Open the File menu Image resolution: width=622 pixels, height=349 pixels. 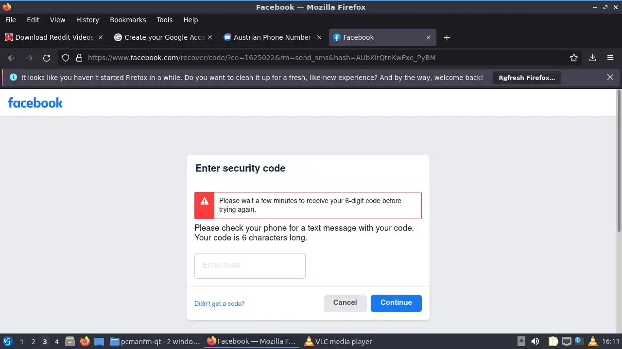coord(10,20)
